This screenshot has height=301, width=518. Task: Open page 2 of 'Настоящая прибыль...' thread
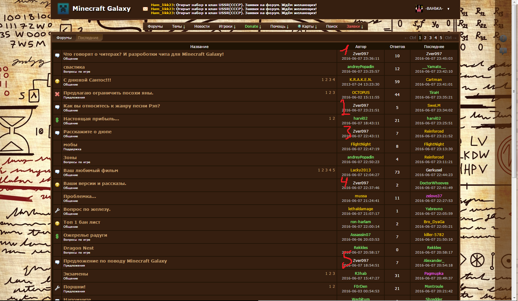pyautogui.click(x=334, y=118)
